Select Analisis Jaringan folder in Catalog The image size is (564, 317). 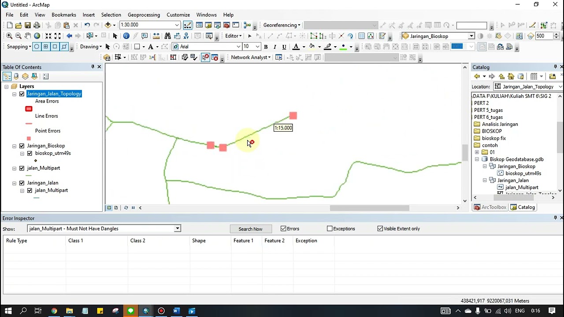[x=500, y=124]
